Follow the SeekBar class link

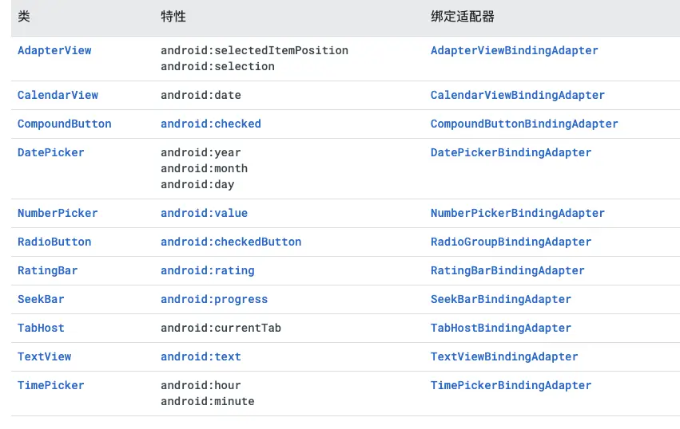(41, 299)
